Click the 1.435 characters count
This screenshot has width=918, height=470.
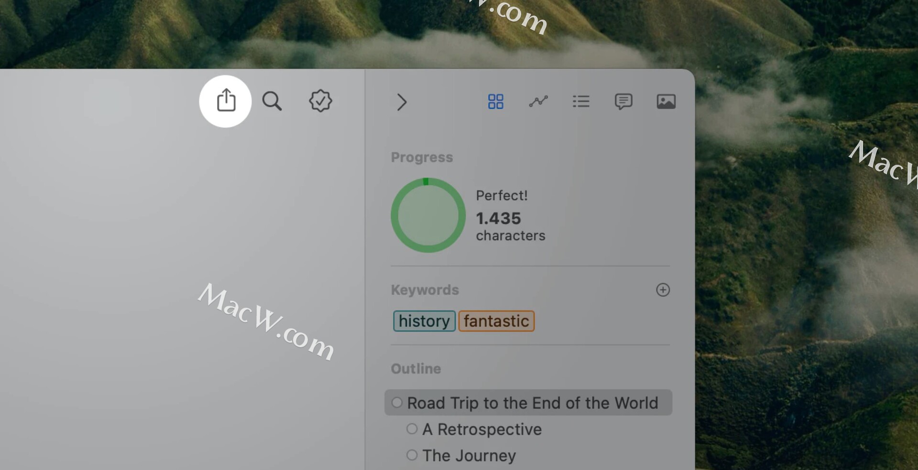(510, 226)
